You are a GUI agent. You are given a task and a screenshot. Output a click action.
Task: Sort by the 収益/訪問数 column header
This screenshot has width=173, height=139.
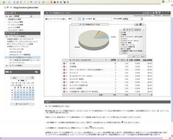pyautogui.click(x=147, y=60)
